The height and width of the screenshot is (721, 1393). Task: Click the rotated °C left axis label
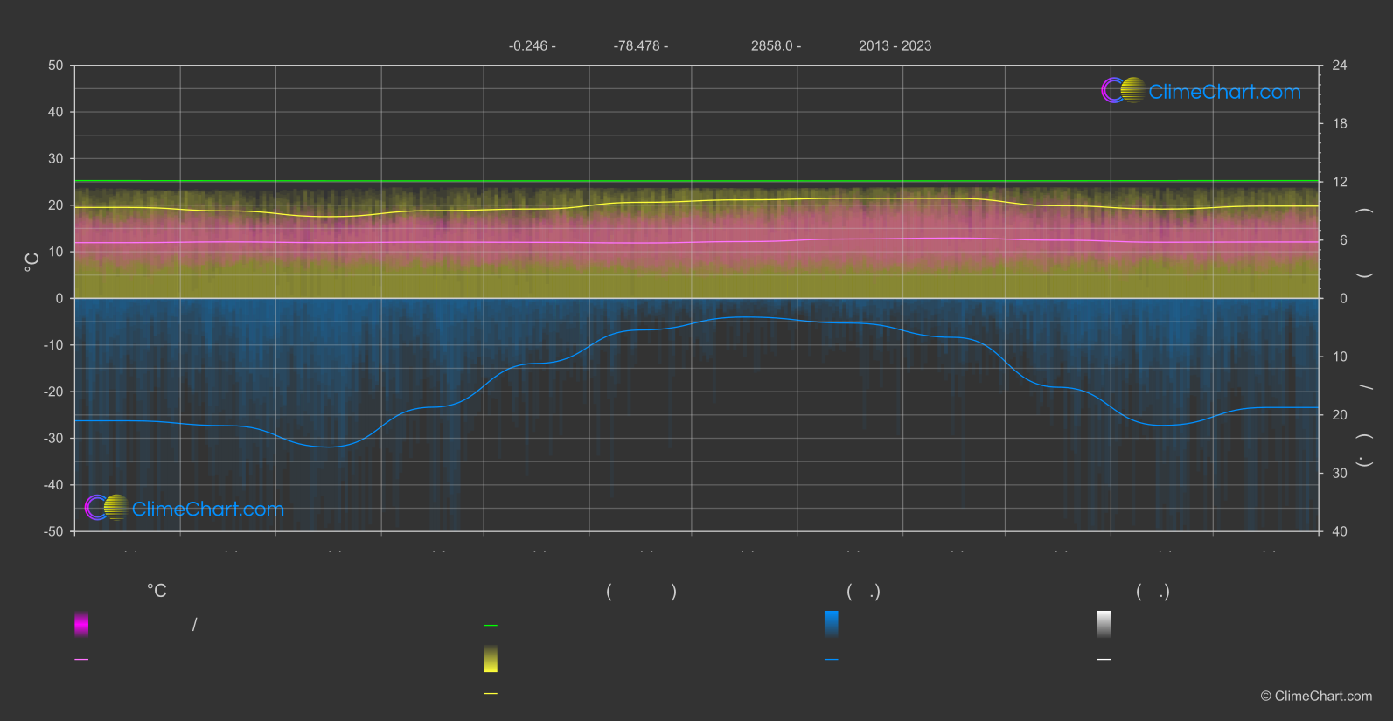pos(31,262)
